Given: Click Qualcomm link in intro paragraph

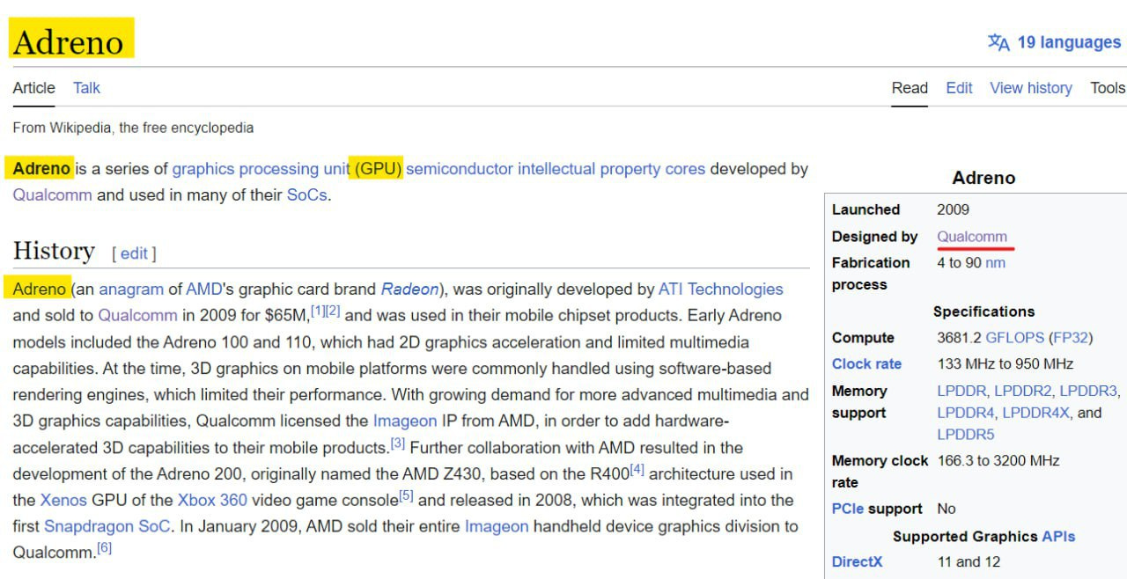Looking at the screenshot, I should coord(52,195).
